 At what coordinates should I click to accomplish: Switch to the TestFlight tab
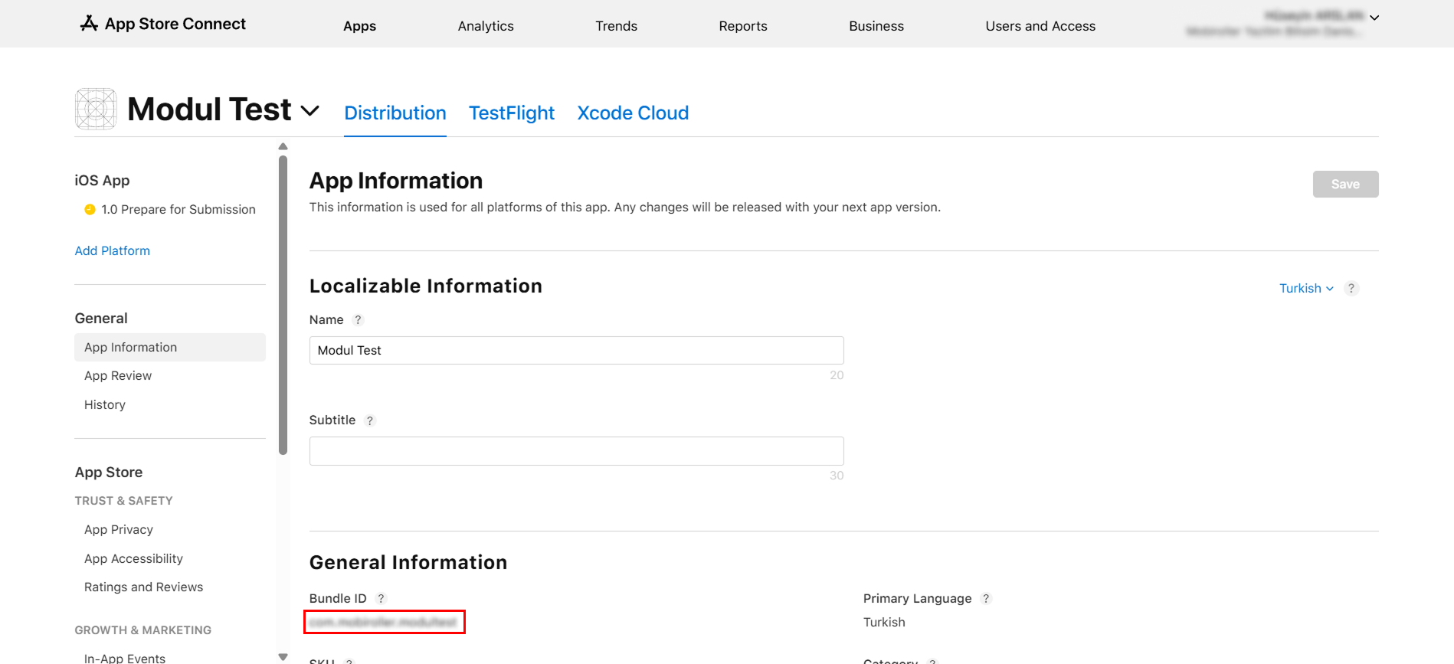[x=511, y=113]
